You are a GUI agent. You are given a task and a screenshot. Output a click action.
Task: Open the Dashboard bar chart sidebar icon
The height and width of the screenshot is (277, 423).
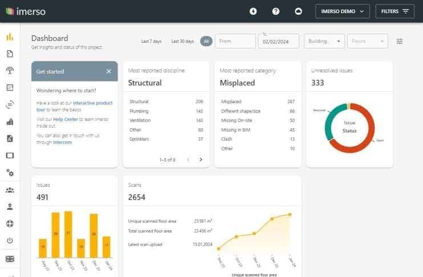tap(10, 38)
